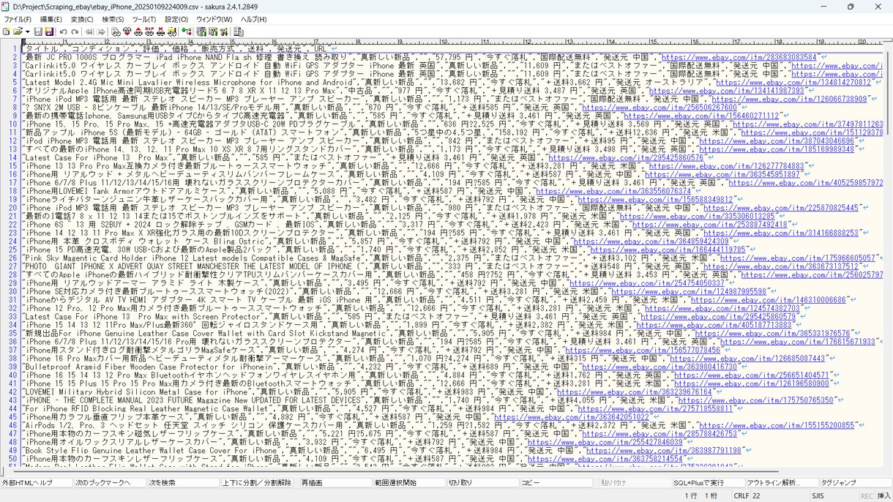Image resolution: width=893 pixels, height=502 pixels.
Task: Open the search dialog binoculars icon
Action: click(x=116, y=32)
